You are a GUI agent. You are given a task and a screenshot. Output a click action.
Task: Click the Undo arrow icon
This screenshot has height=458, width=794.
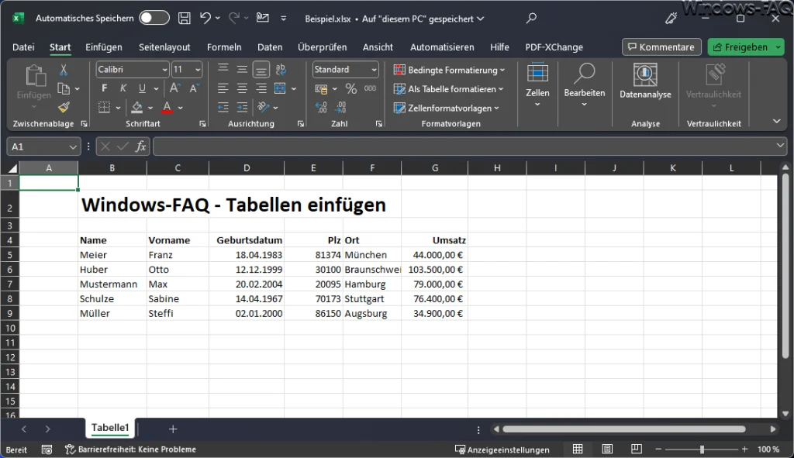[205, 19]
